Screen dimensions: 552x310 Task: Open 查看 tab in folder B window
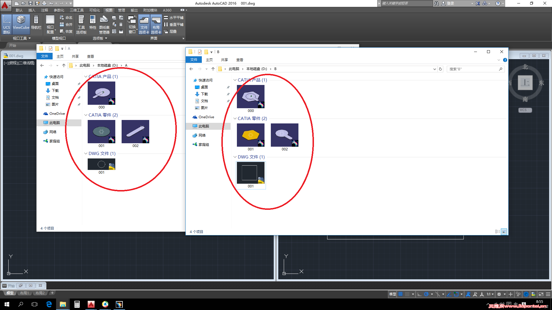pyautogui.click(x=239, y=60)
